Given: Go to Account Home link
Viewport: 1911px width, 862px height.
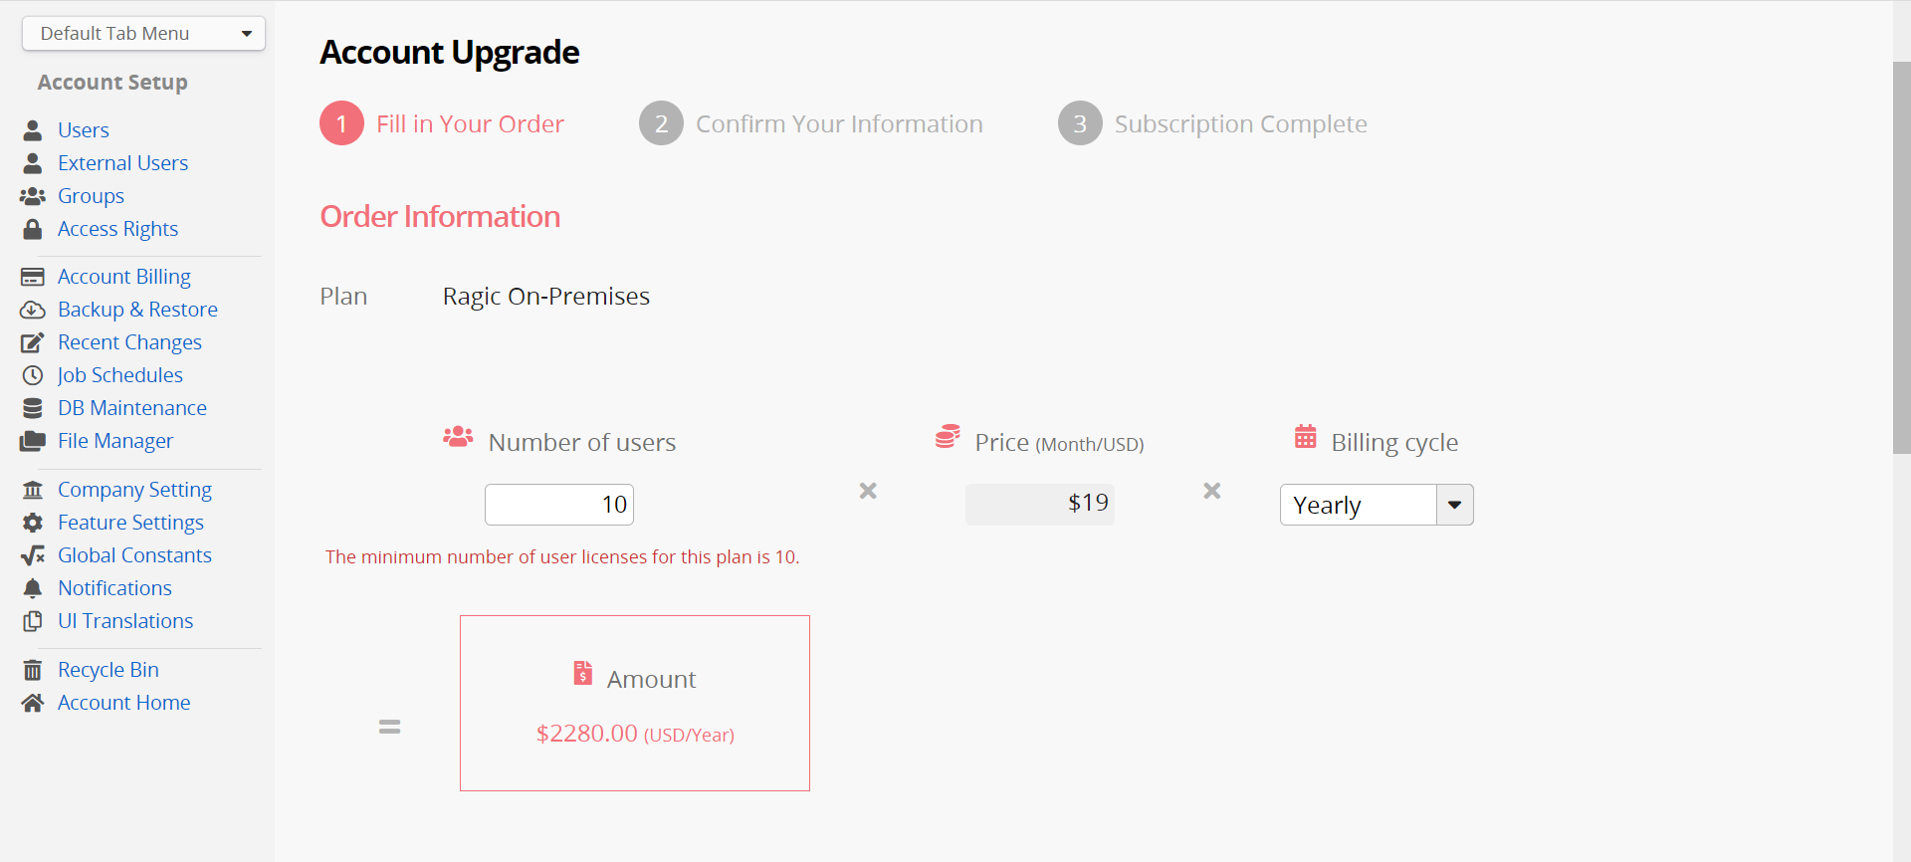Looking at the screenshot, I should [x=124, y=703].
